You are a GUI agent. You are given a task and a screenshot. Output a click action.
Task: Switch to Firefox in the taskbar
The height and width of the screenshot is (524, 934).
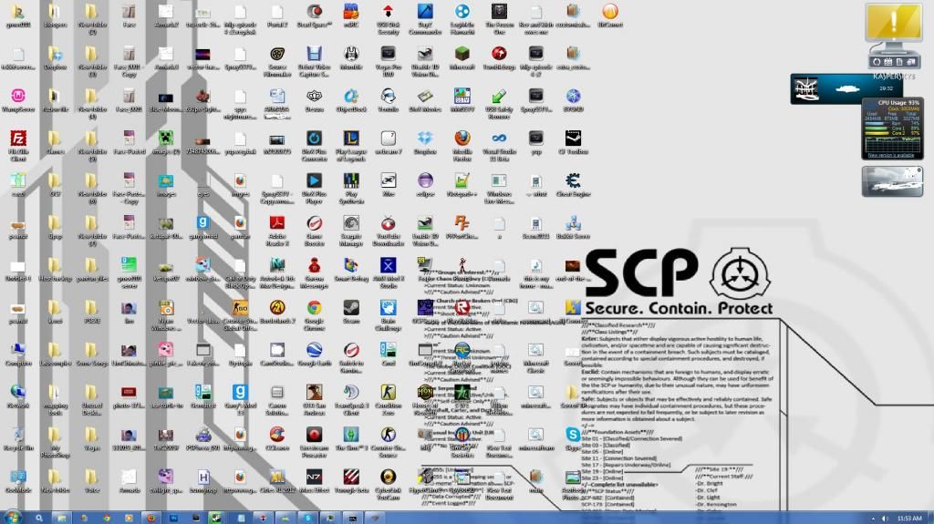[x=150, y=518]
